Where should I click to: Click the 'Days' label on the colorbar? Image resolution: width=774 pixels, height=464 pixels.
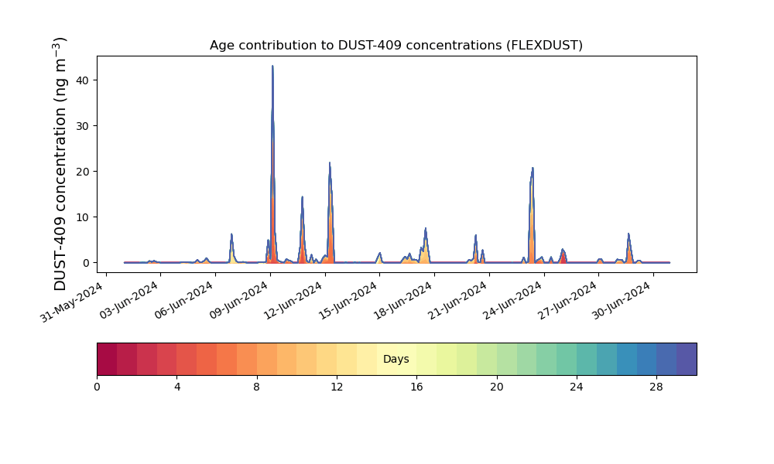tap(396, 359)
